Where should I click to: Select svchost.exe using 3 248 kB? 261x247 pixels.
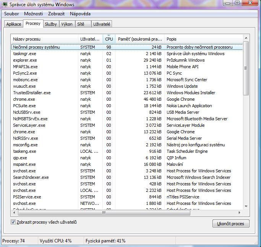(127, 171)
